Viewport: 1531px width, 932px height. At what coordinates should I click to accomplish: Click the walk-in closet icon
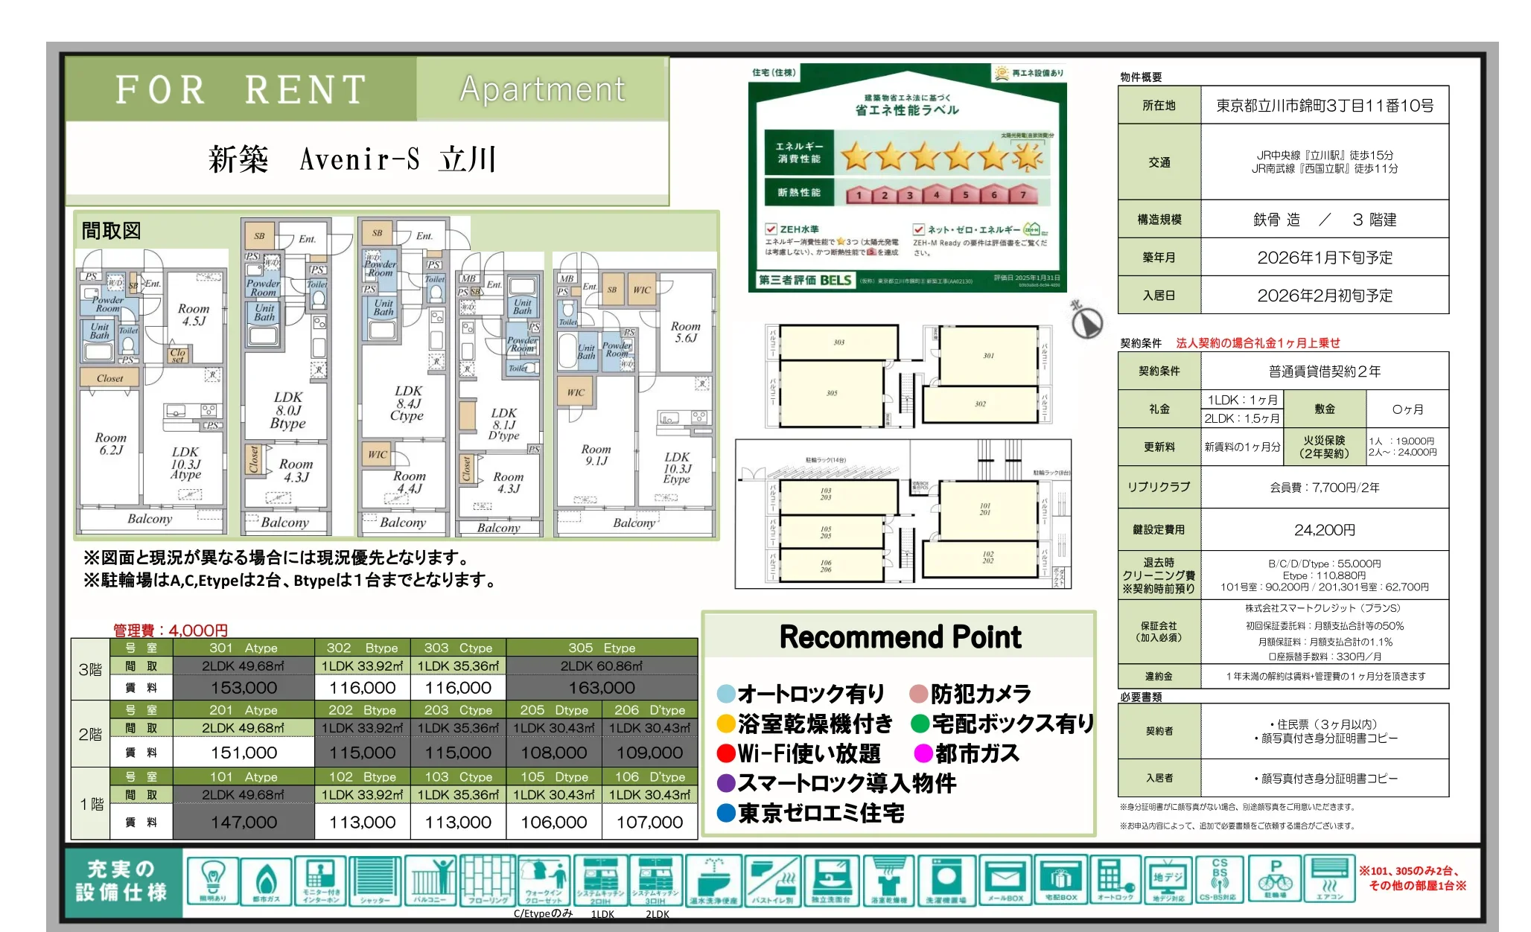tap(544, 880)
